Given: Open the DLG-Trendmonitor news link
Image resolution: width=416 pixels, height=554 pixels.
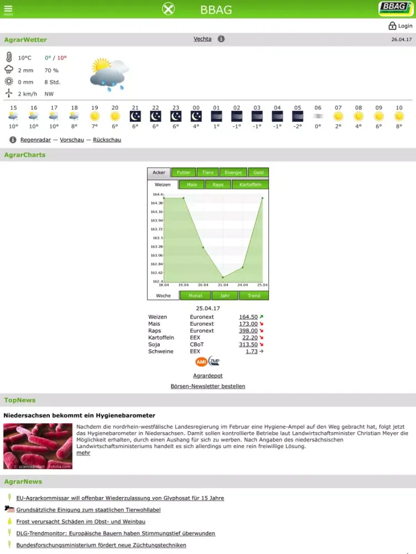Looking at the screenshot, I should pos(116,533).
